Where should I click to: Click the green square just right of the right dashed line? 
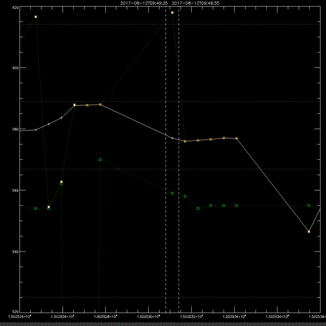click(x=185, y=196)
